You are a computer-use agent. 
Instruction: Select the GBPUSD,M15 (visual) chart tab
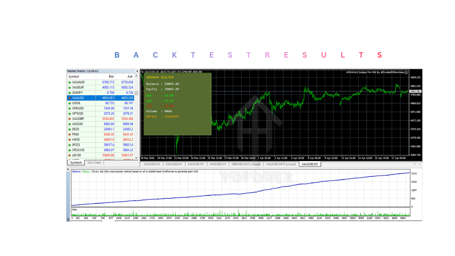(x=247, y=164)
